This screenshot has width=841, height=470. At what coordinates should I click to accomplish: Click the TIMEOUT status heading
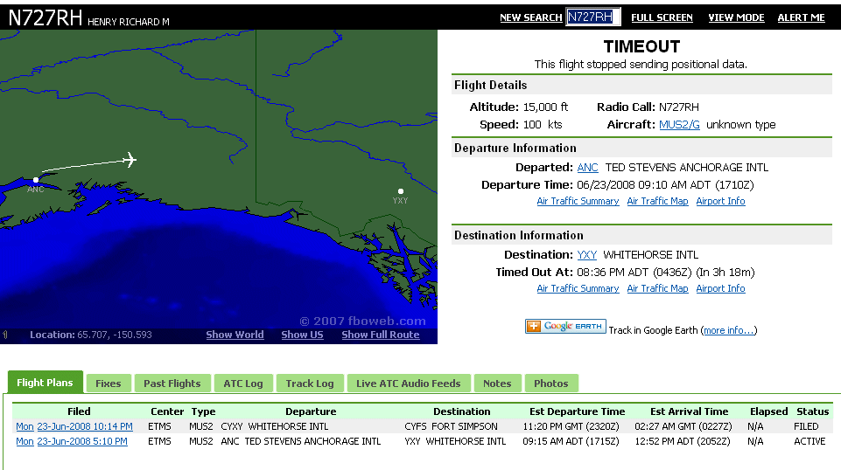(x=641, y=46)
